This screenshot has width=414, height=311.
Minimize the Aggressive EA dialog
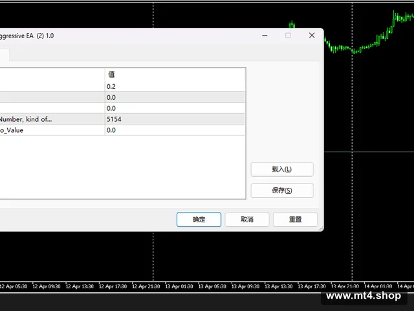(x=265, y=36)
